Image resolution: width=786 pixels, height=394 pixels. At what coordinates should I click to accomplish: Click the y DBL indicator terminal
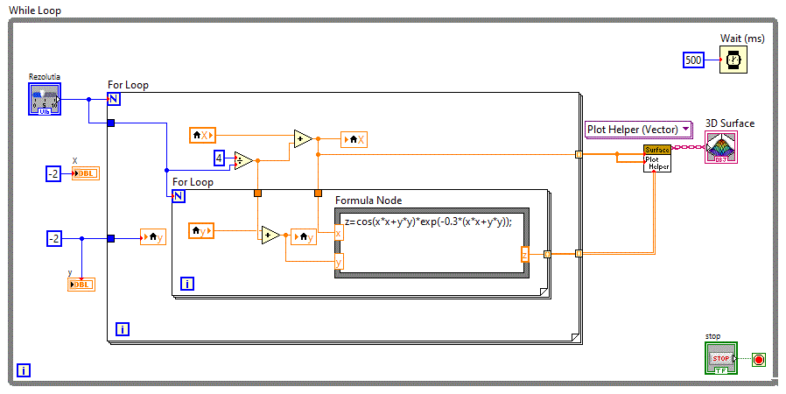[x=81, y=284]
